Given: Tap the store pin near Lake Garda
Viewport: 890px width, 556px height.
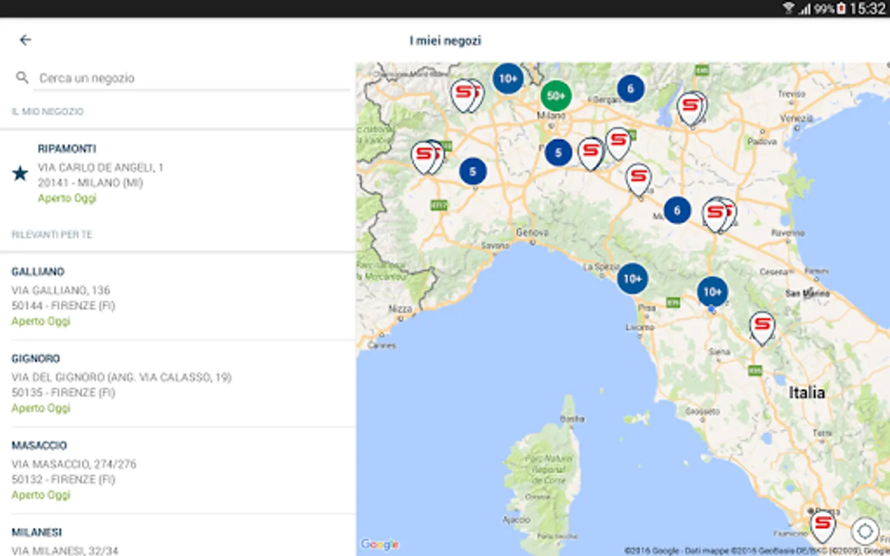Looking at the screenshot, I should [692, 108].
